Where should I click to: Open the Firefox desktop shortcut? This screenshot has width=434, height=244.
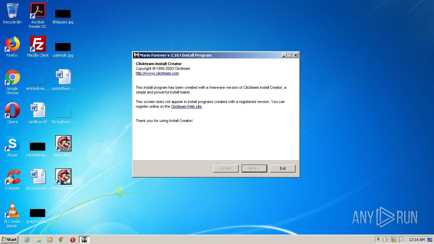(x=12, y=47)
